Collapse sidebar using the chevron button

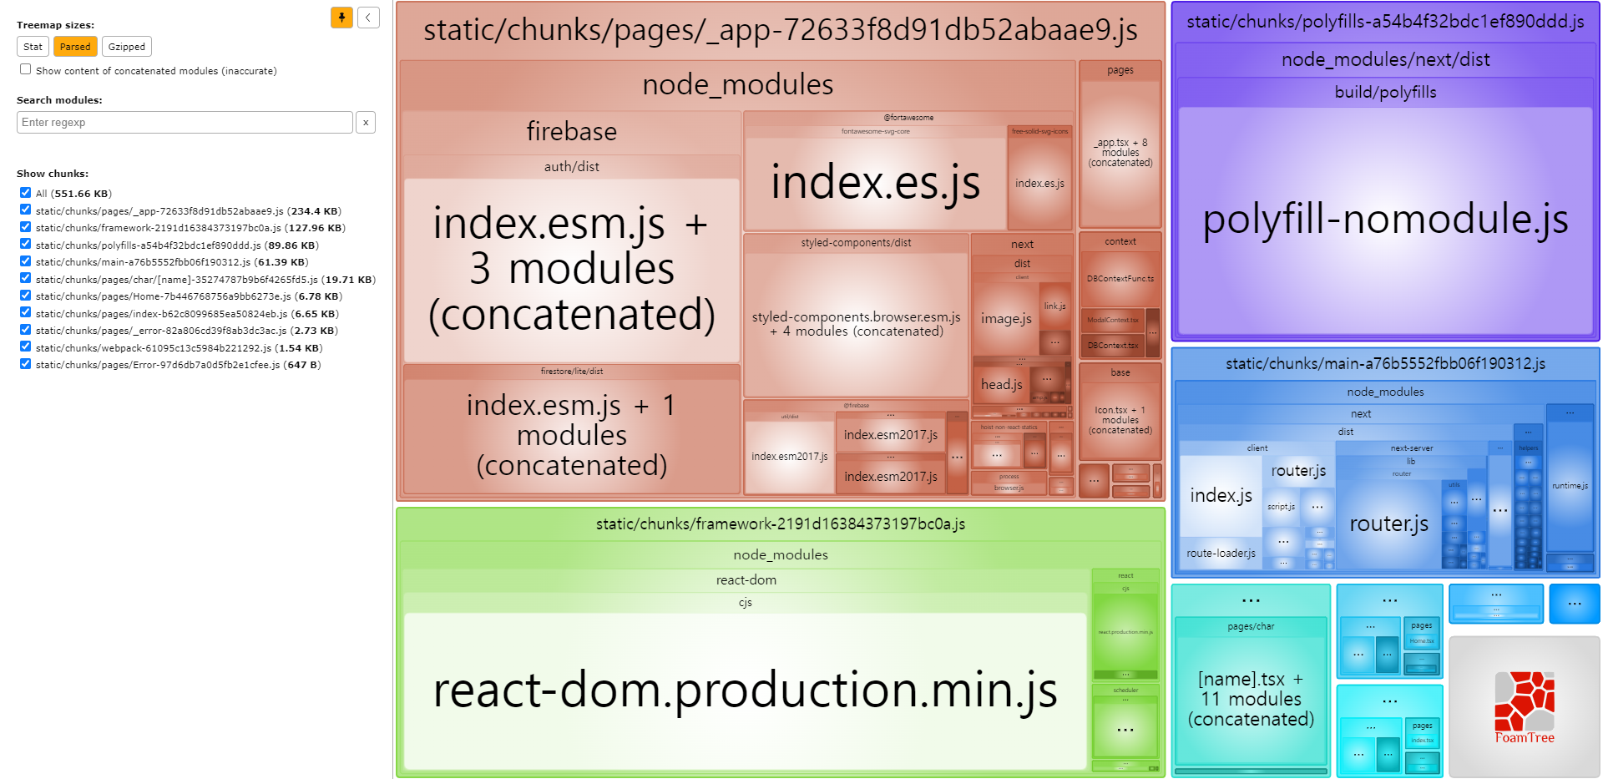click(x=368, y=18)
